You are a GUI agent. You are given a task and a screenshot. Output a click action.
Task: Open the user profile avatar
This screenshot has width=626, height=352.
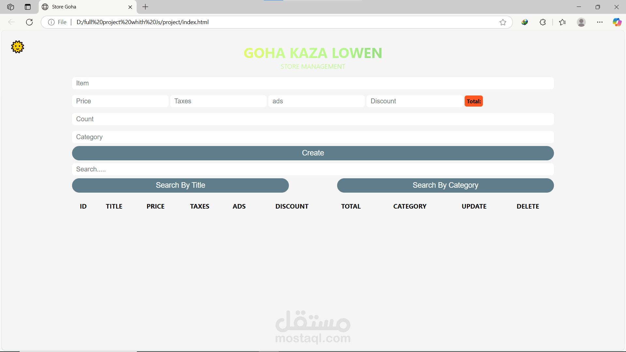click(581, 22)
